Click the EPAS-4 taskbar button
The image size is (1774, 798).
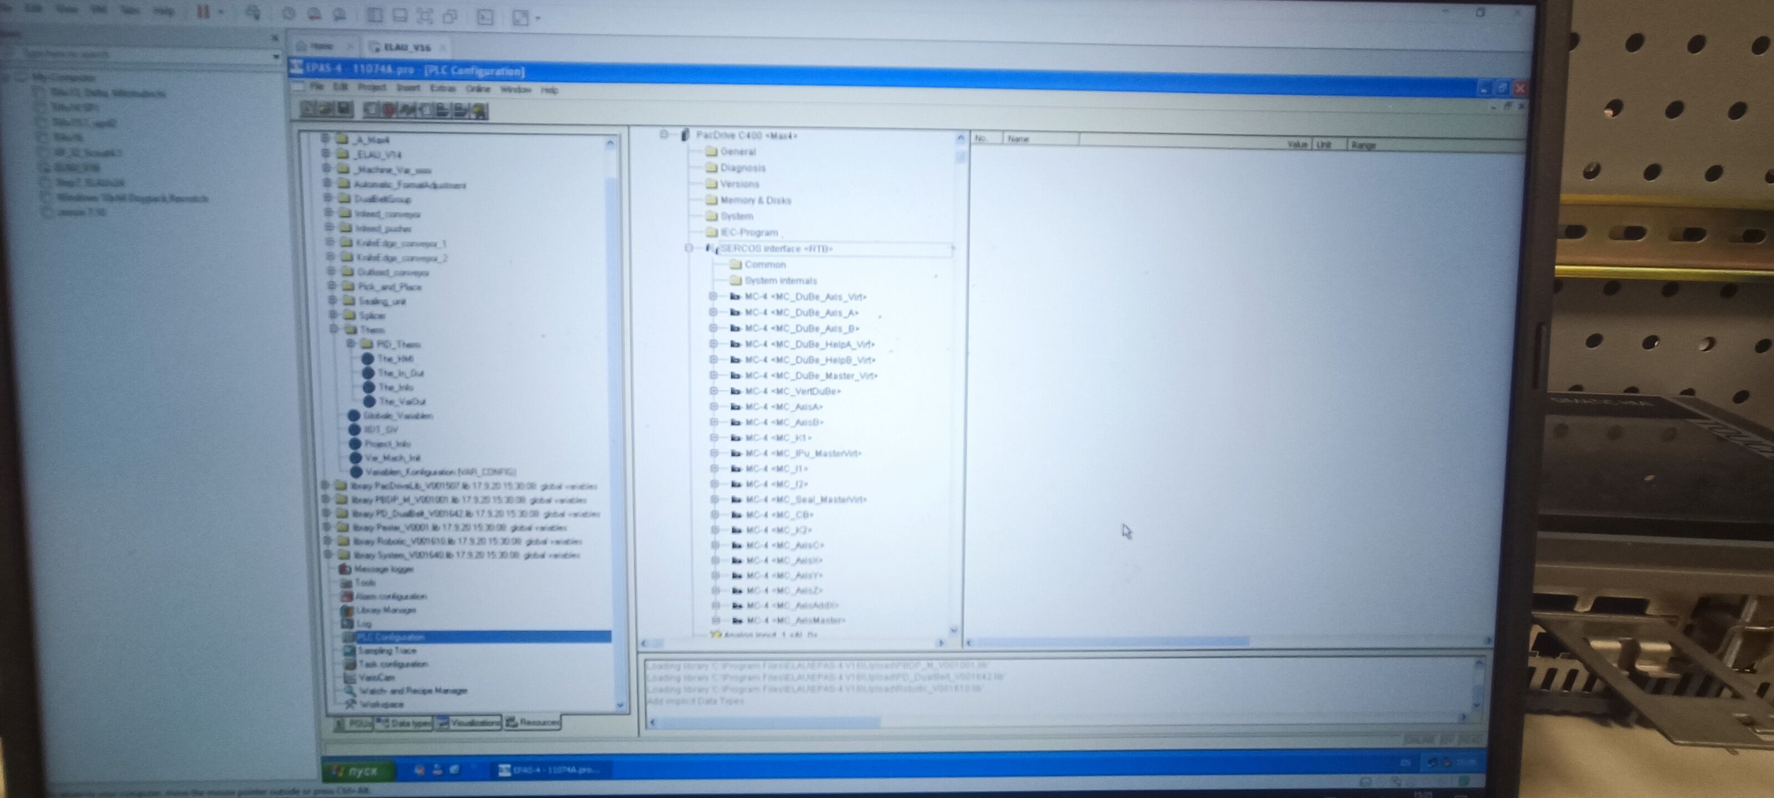pos(549,770)
